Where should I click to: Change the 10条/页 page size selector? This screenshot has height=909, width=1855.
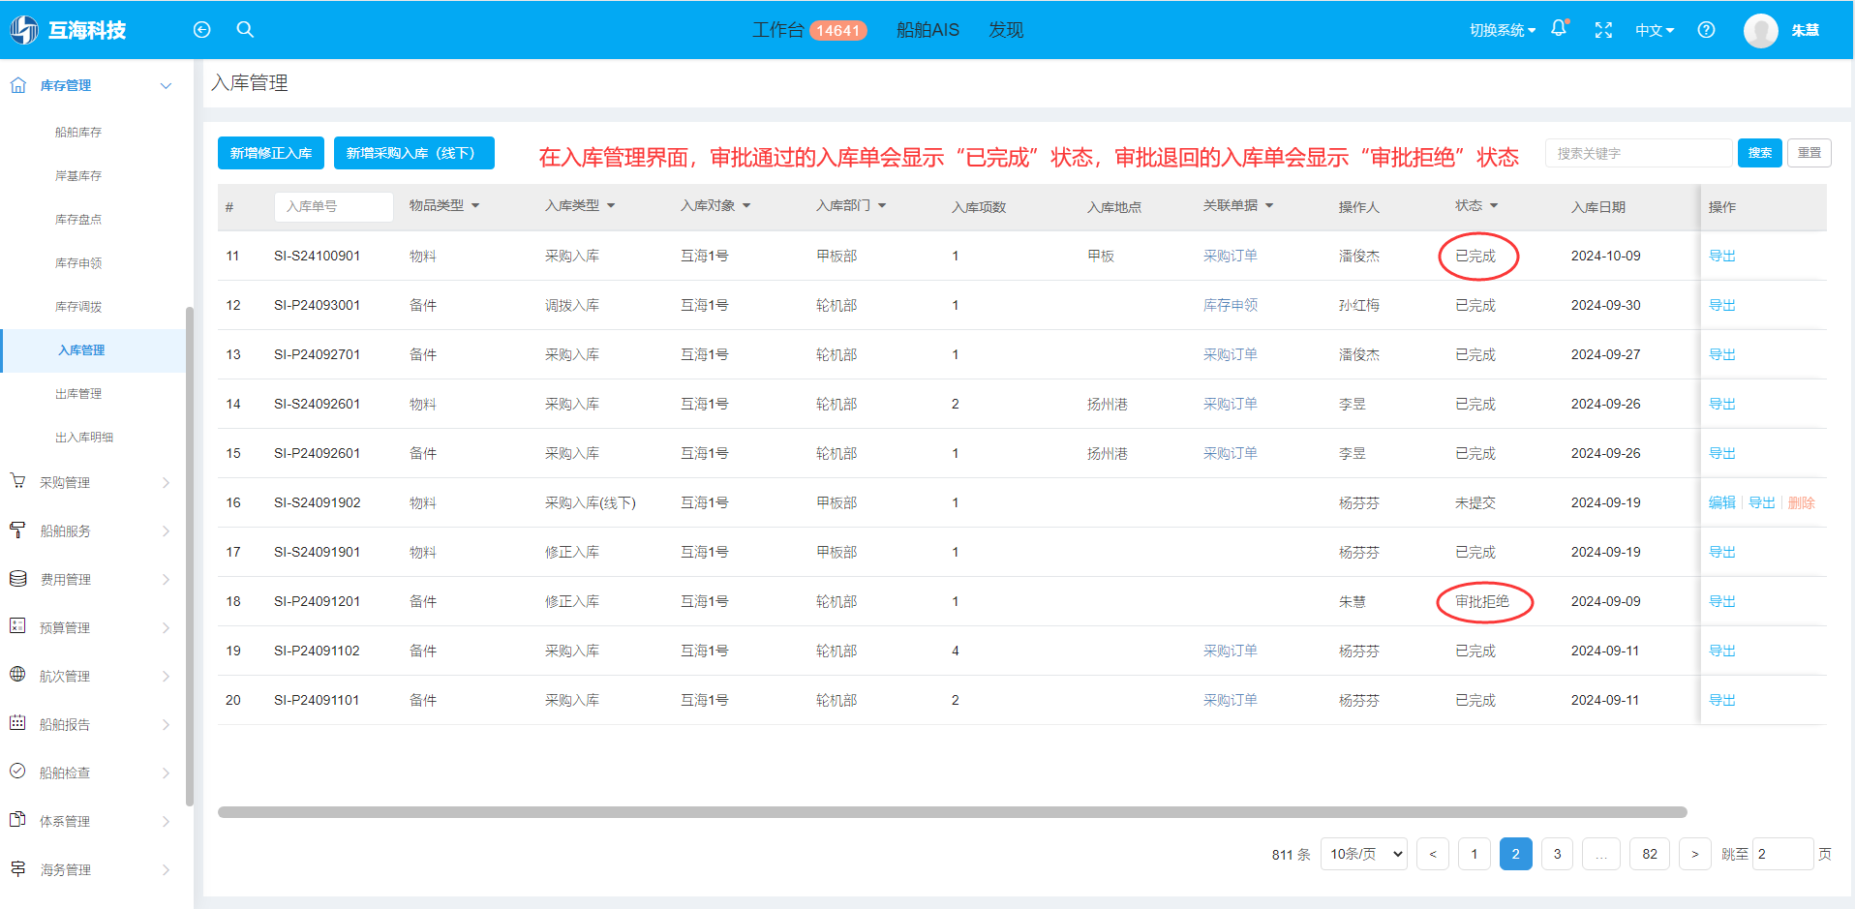point(1364,854)
